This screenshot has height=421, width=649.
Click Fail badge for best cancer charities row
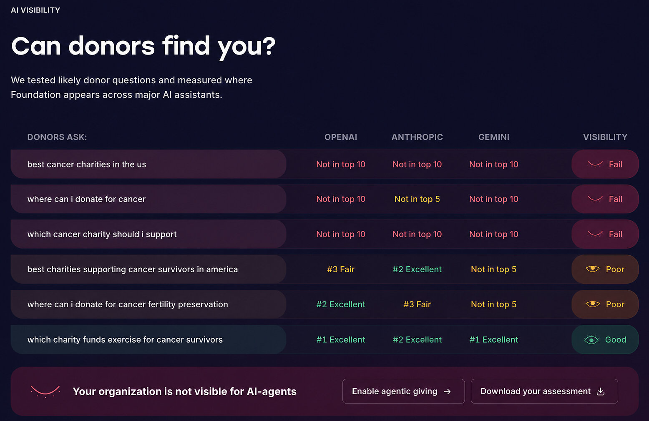pyautogui.click(x=605, y=164)
